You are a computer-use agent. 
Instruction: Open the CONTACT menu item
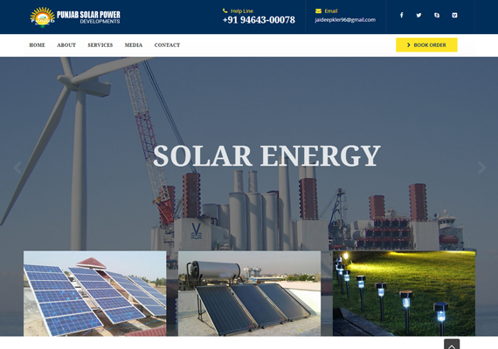click(x=167, y=45)
